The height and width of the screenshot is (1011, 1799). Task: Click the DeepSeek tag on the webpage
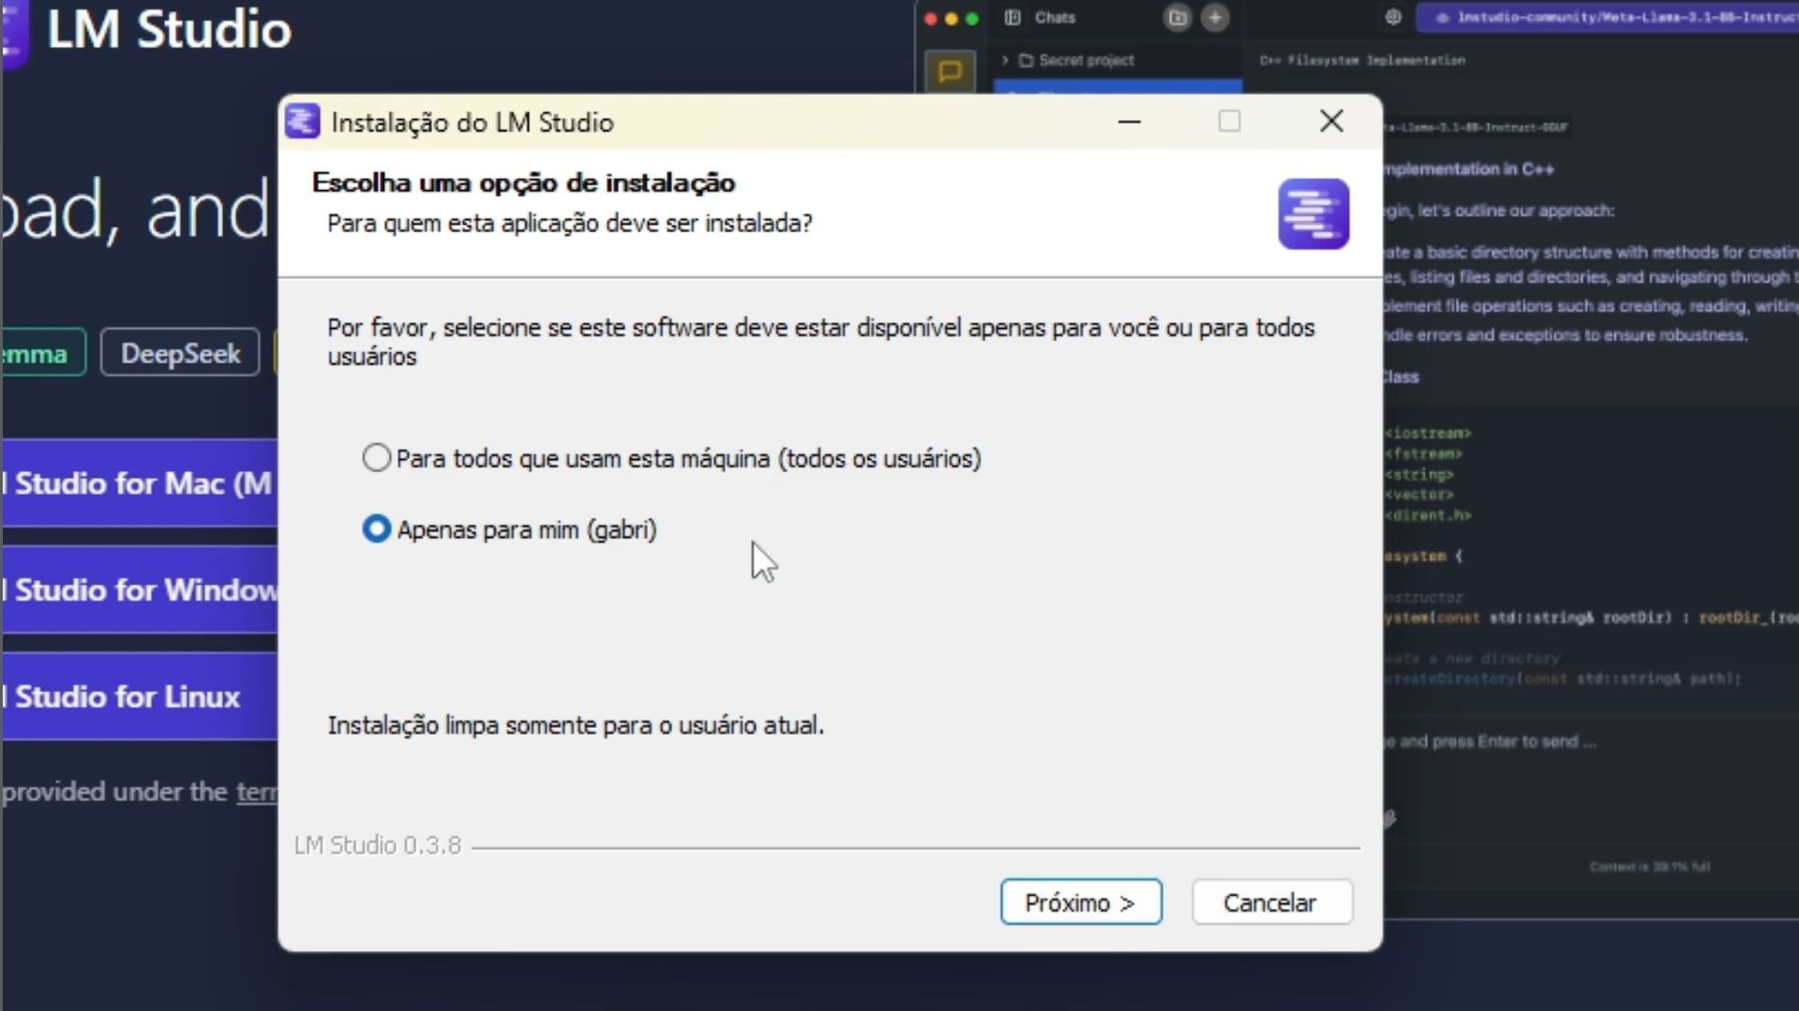(x=180, y=353)
